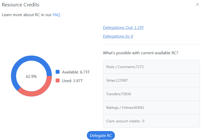201x140 pixels.
Task: Select the Reblogs / Follows row
Action: click(x=151, y=107)
